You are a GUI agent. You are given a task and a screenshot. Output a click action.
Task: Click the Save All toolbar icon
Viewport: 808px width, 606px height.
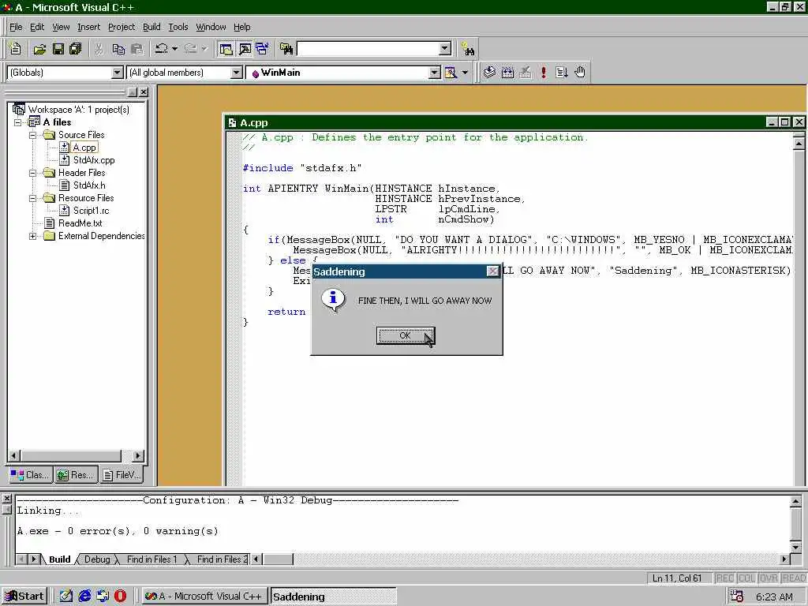(76, 49)
